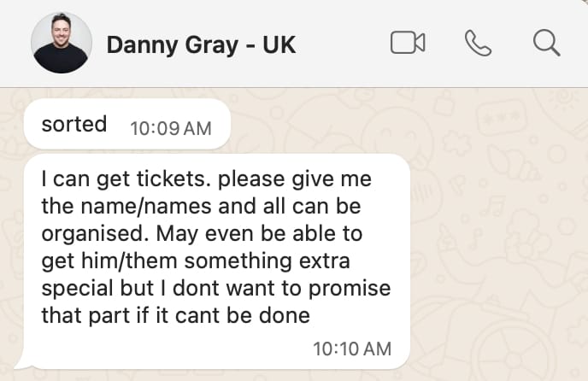This screenshot has height=381, width=588.
Task: Click 'that part if it cant be done' line
Action: coord(175,315)
